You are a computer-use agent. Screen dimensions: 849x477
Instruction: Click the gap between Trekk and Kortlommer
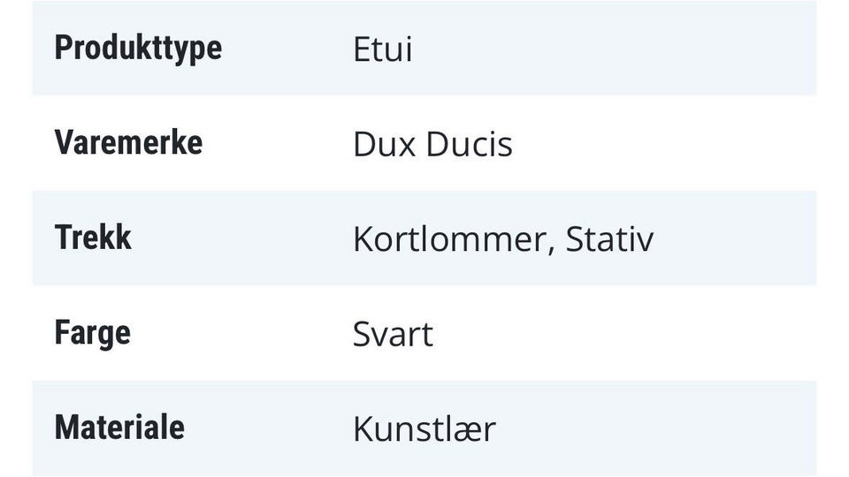[241, 239]
